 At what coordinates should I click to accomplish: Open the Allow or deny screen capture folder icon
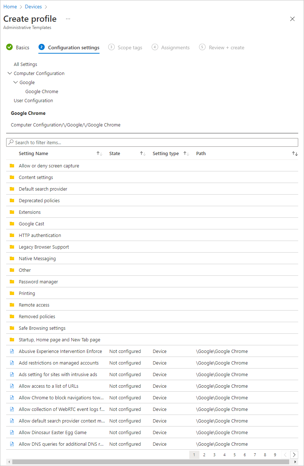[x=12, y=166]
